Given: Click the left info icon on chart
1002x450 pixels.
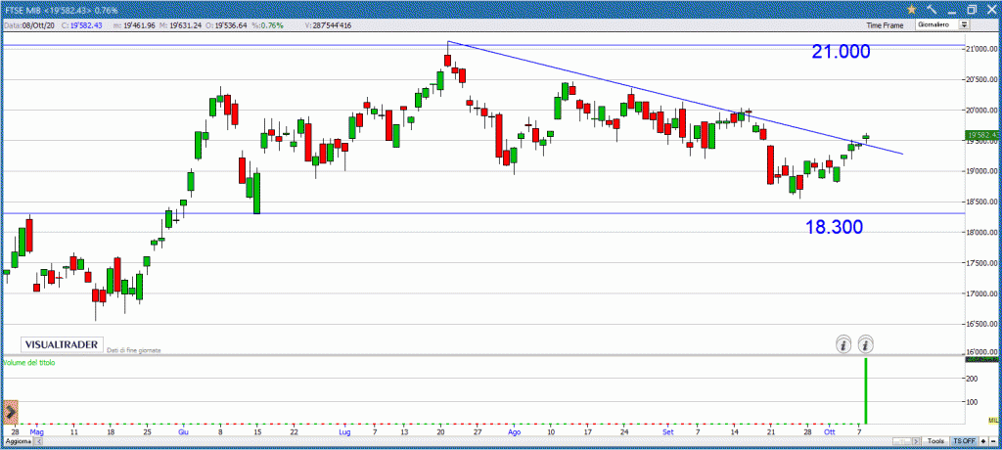Looking at the screenshot, I should click(843, 345).
